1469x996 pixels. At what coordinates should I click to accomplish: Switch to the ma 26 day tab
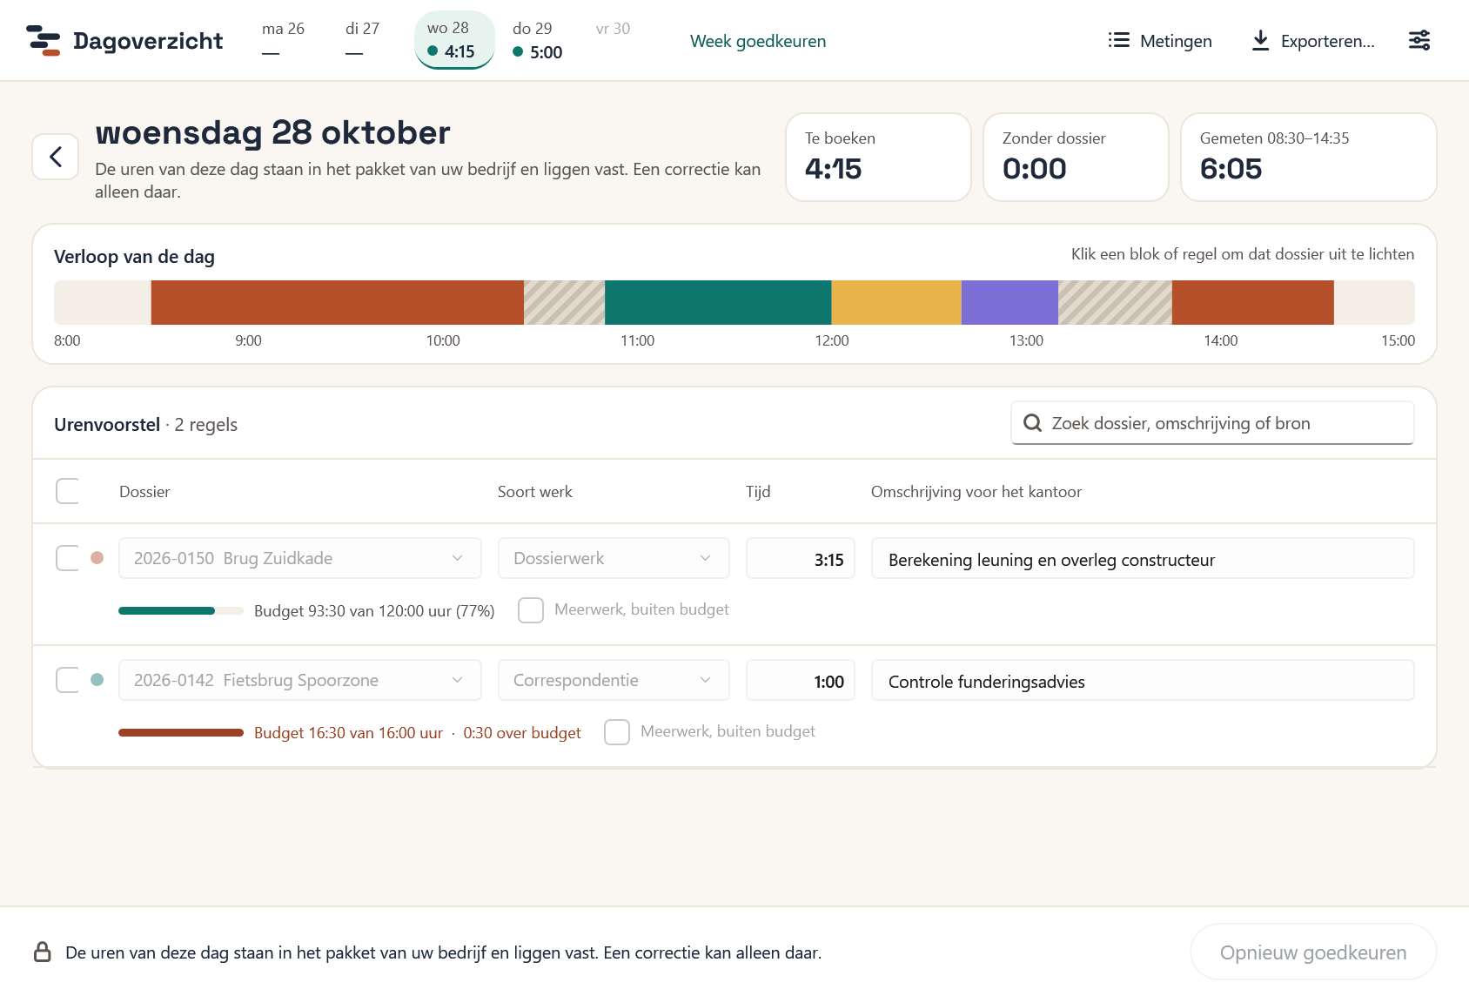(x=283, y=40)
